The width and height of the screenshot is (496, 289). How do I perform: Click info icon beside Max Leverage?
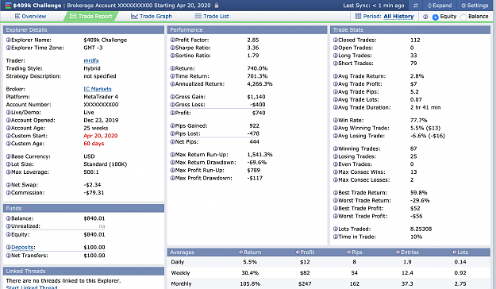9,171
